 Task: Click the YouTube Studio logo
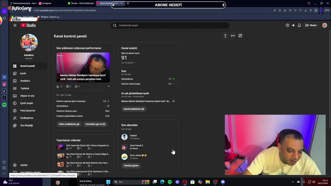point(28,25)
